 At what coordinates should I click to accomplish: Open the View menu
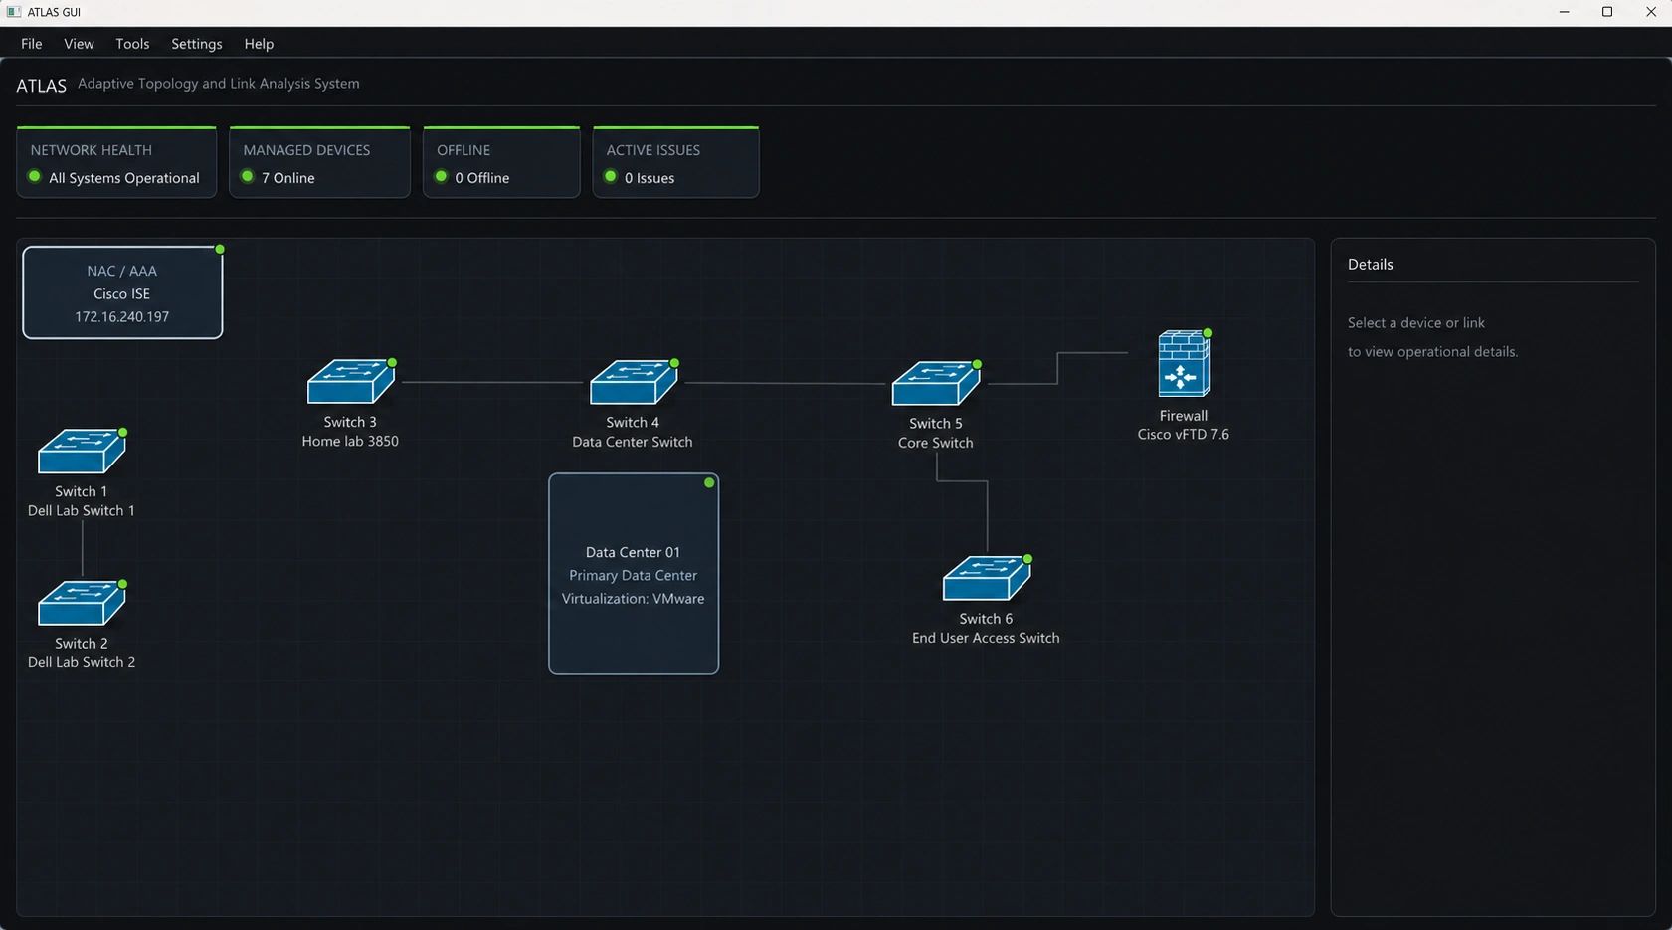tap(79, 44)
